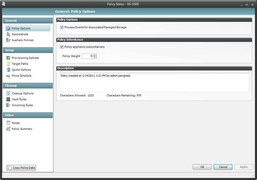Click the window resize grip
Viewport: 257px width, 180px height.
[253, 176]
